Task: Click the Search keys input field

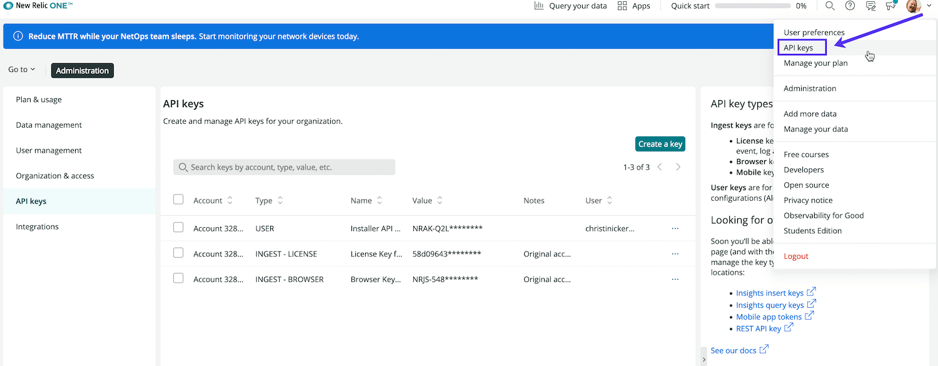Action: pyautogui.click(x=284, y=167)
